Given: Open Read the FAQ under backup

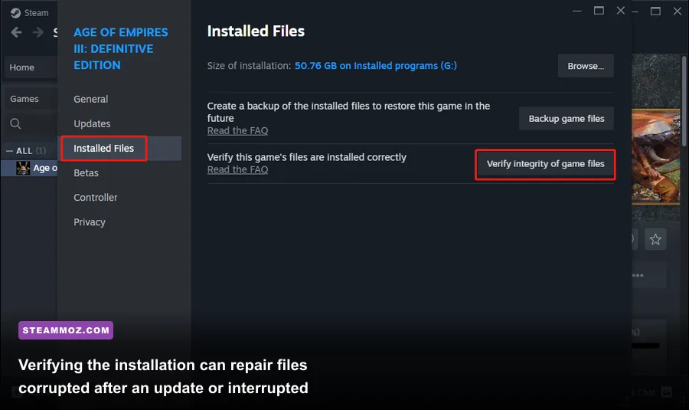Looking at the screenshot, I should 238,130.
